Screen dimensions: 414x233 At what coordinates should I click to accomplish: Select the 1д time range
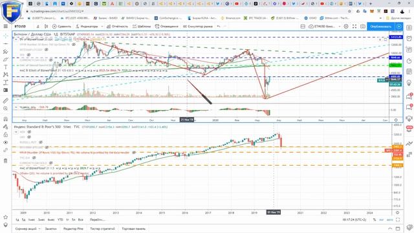point(17,220)
